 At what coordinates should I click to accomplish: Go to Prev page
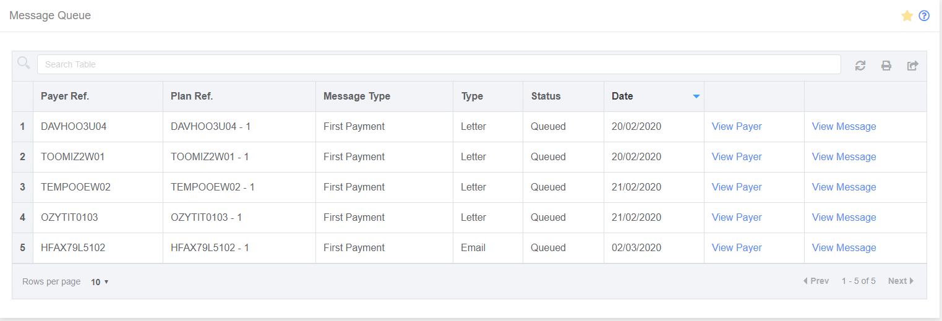tap(816, 281)
